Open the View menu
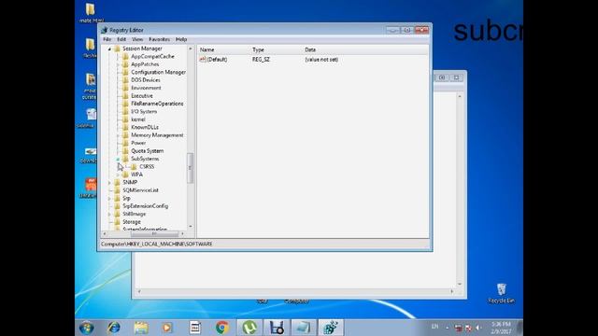 tap(137, 39)
